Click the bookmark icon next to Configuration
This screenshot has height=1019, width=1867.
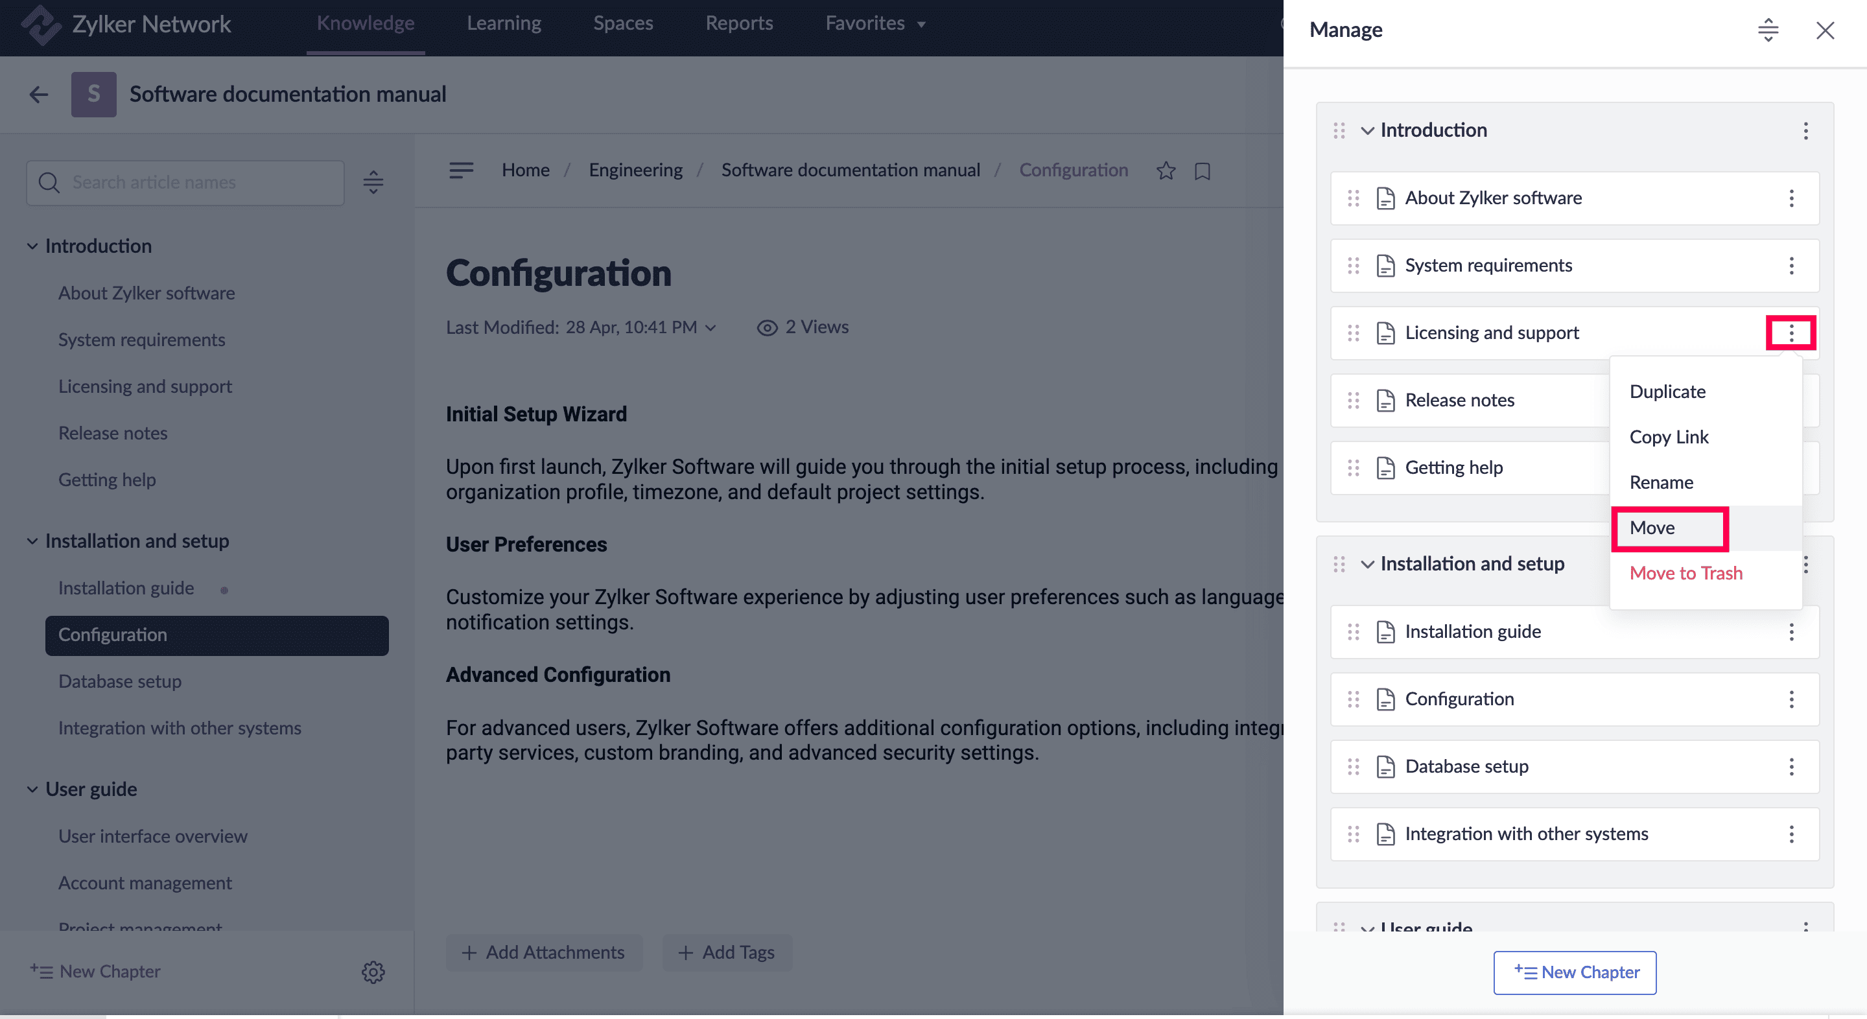(1203, 170)
